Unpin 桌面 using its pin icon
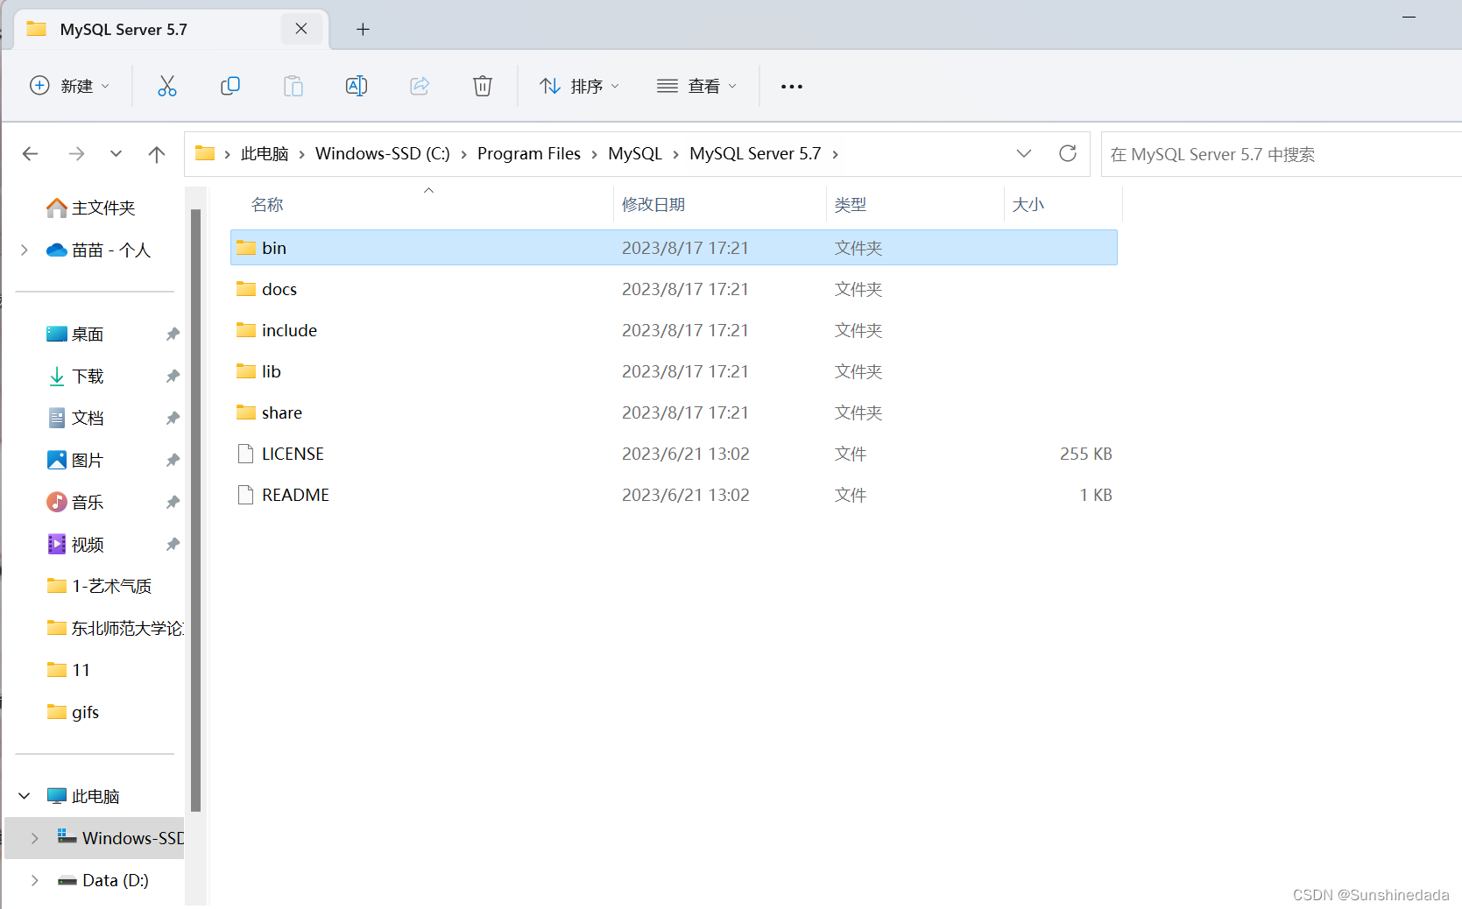The width and height of the screenshot is (1462, 909). click(173, 335)
